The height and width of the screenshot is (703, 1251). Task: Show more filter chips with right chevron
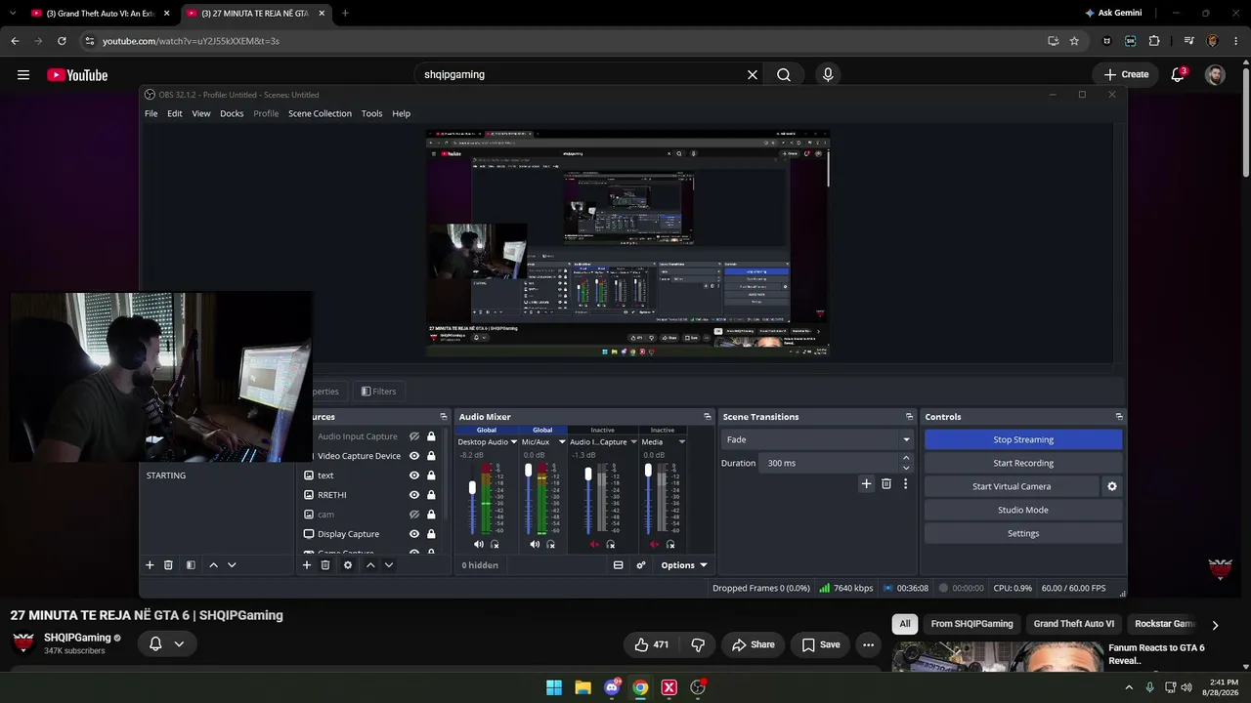pyautogui.click(x=1215, y=625)
